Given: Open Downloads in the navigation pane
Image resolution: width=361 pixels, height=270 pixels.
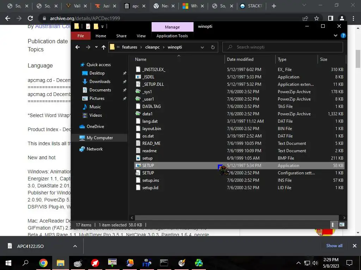Looking at the screenshot, I should [x=100, y=82].
